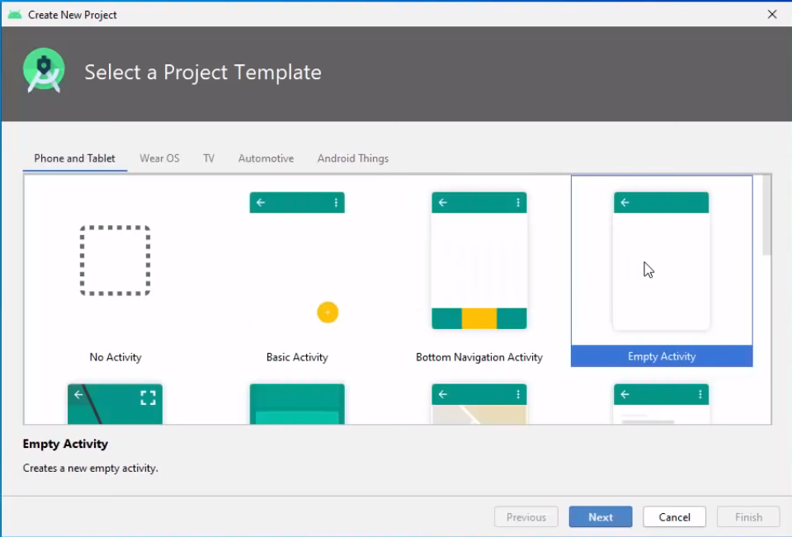Click the Android icon in title bar

click(15, 15)
